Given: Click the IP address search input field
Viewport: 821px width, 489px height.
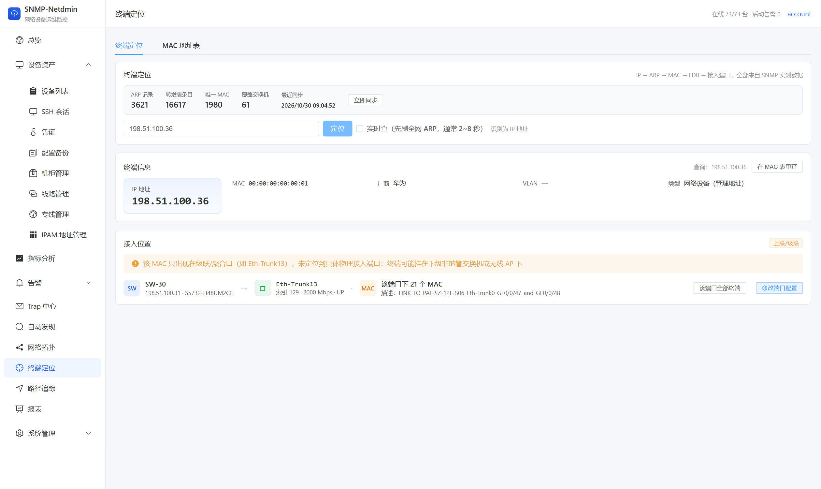Looking at the screenshot, I should tap(221, 128).
